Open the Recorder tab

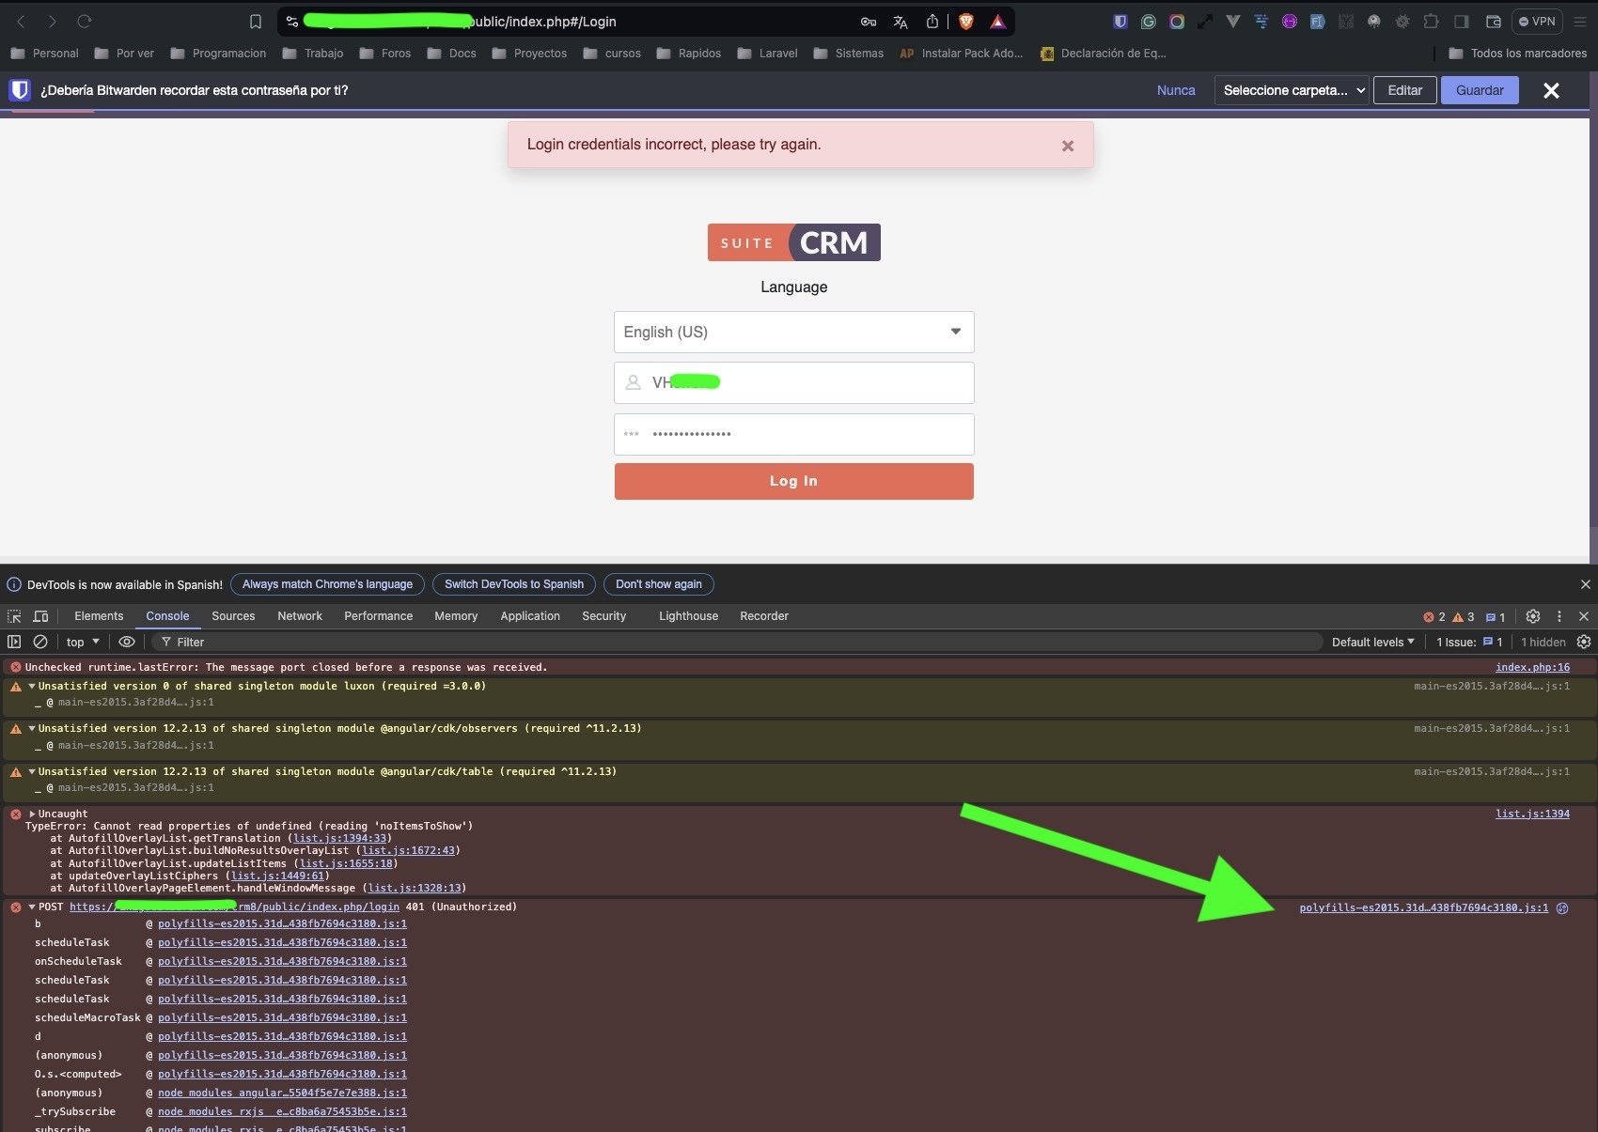tap(764, 616)
